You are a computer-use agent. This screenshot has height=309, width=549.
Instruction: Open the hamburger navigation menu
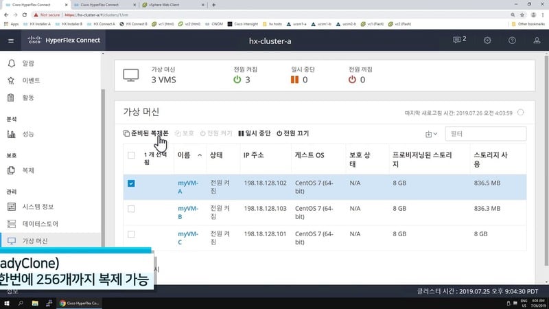11,41
